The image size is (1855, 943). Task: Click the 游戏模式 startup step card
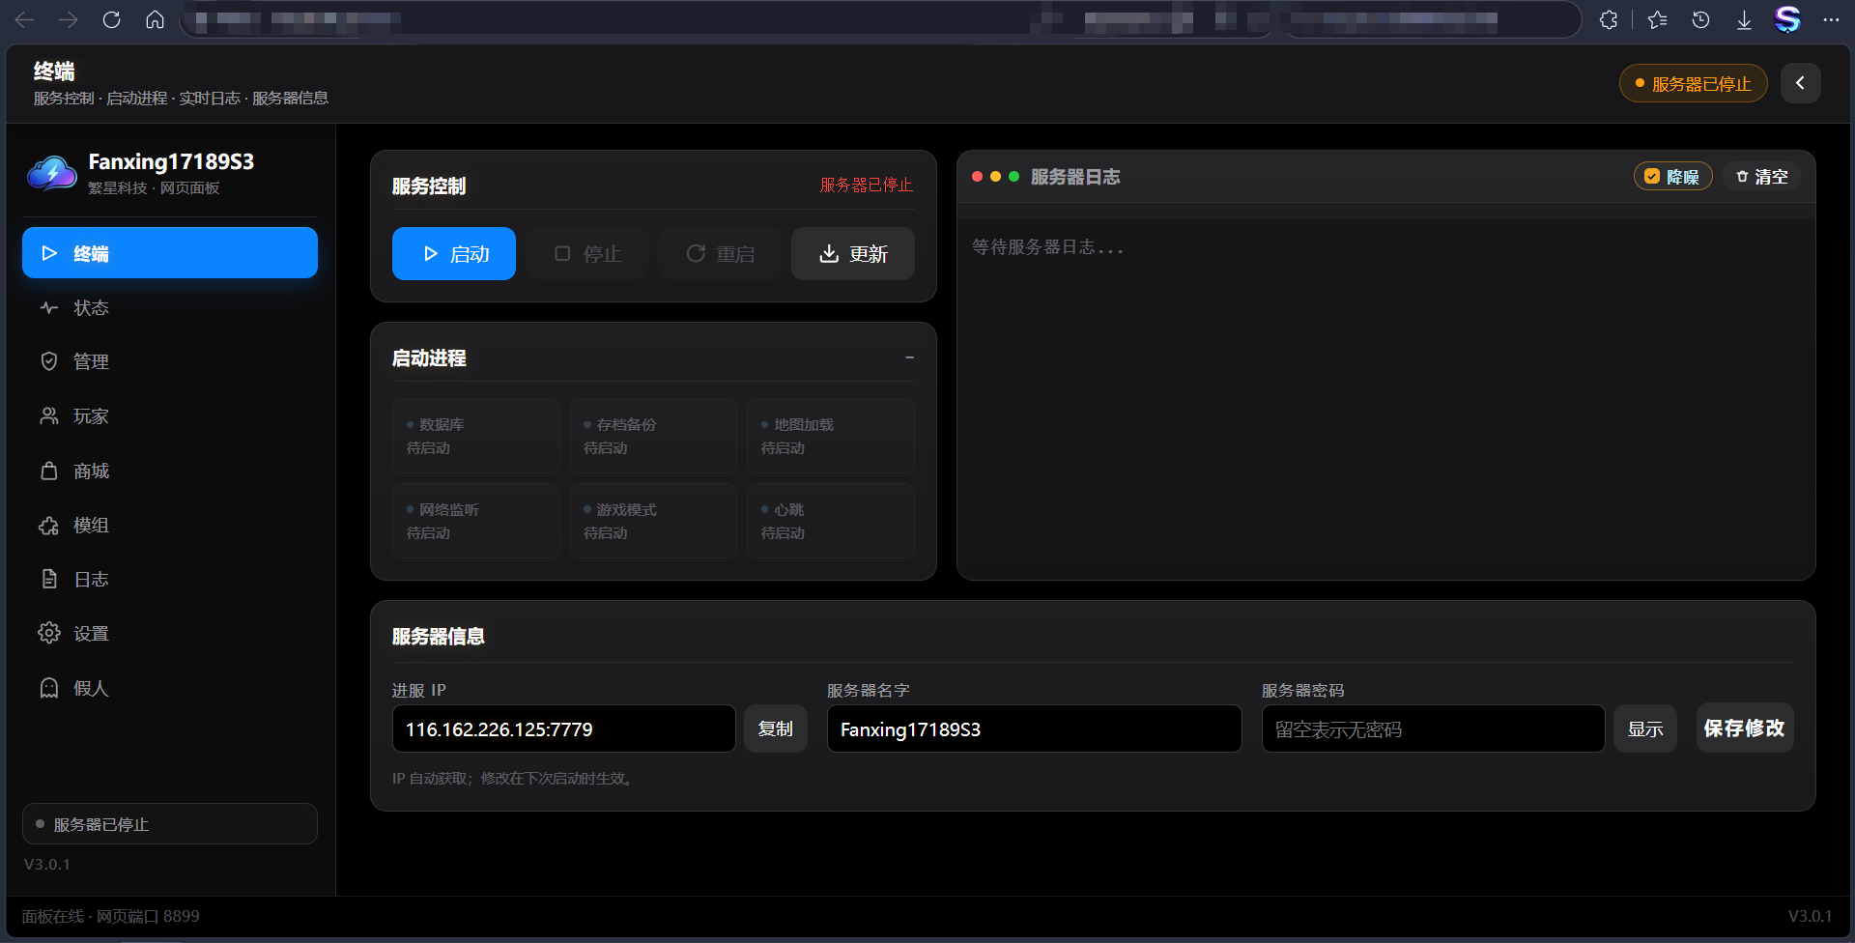(653, 521)
